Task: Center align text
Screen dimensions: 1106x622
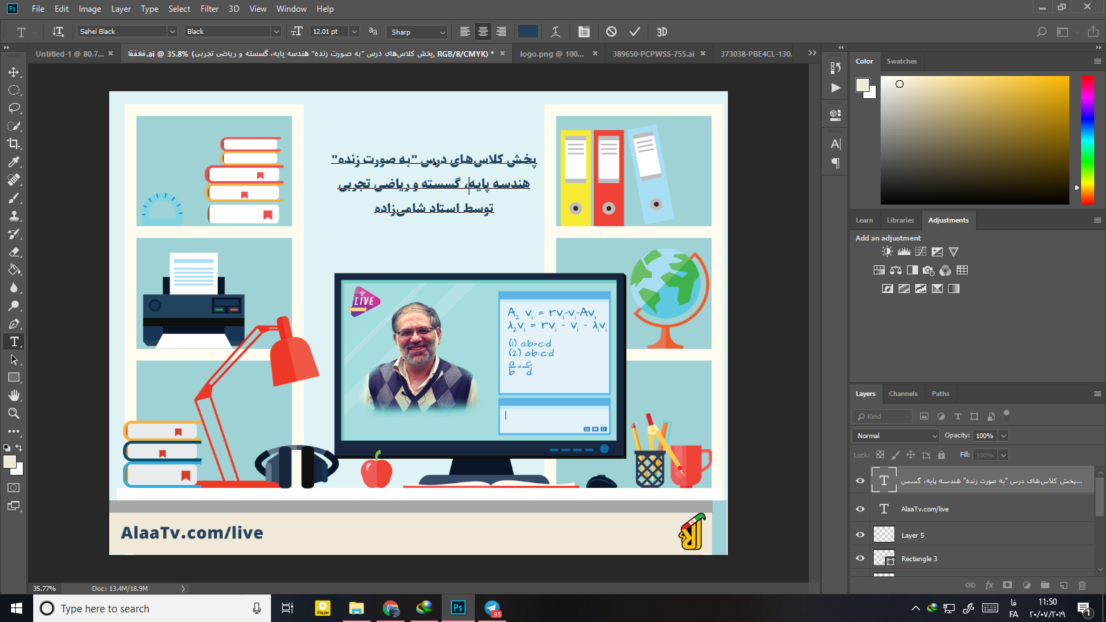Action: (483, 32)
